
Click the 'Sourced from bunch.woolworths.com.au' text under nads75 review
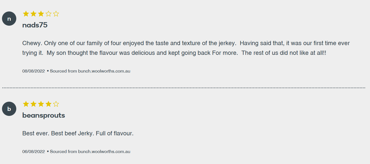click(90, 71)
